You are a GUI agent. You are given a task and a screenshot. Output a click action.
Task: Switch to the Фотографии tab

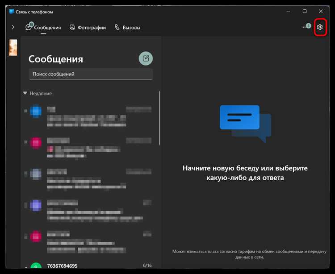point(88,28)
